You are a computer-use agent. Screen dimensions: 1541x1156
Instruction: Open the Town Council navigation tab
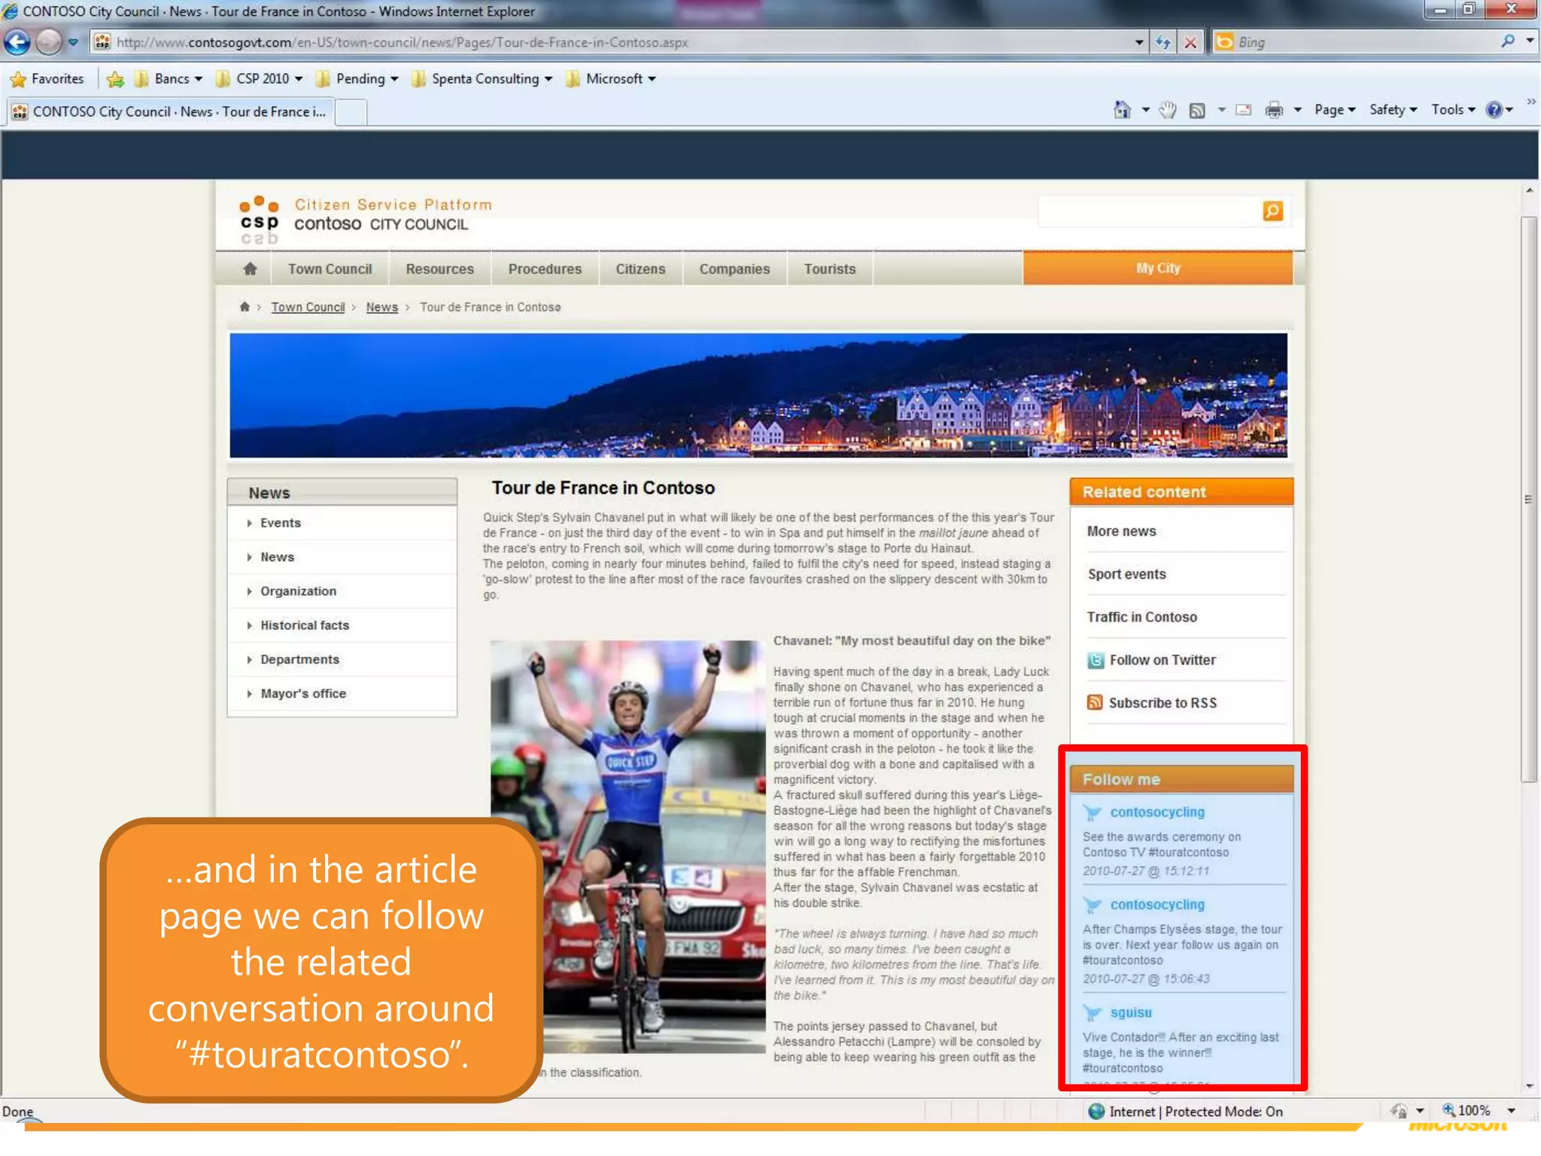point(330,269)
